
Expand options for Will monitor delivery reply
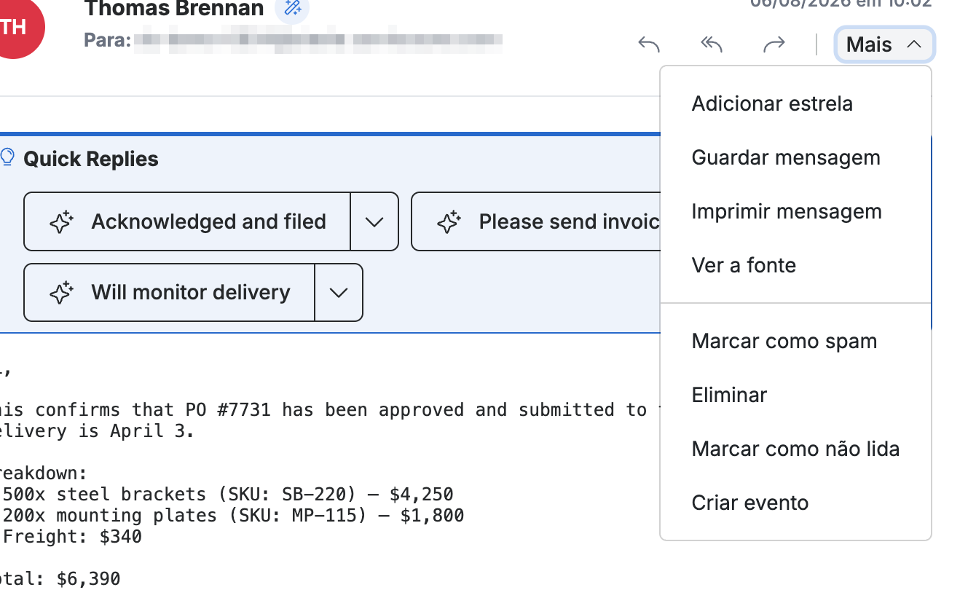coord(339,293)
